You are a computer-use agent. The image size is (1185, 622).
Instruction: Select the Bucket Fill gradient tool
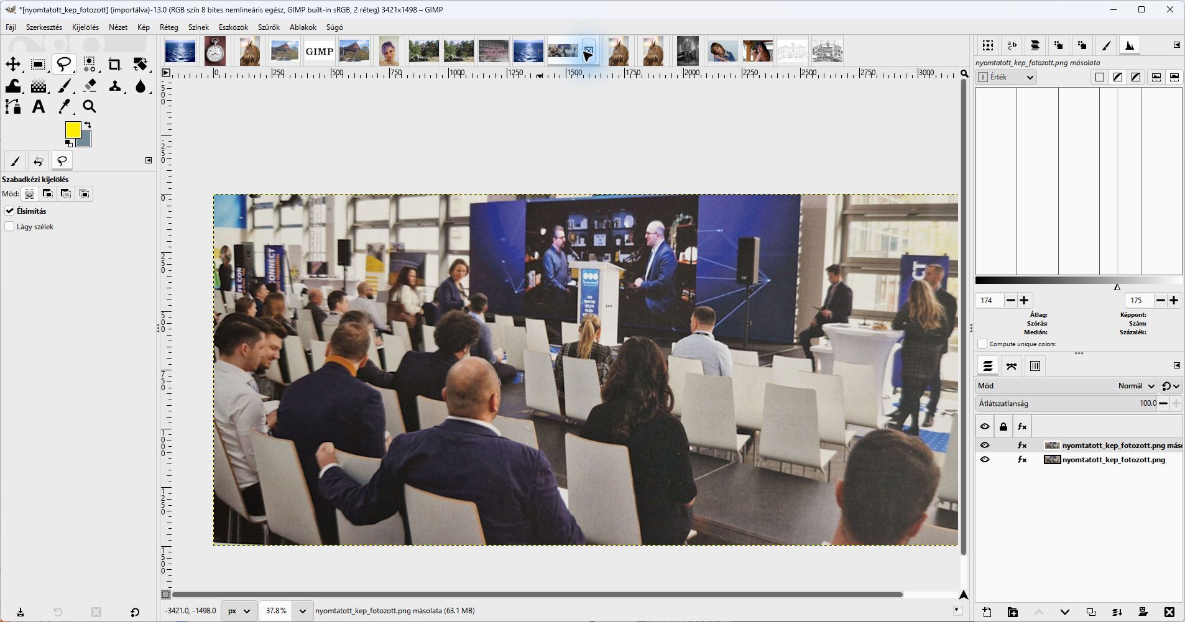coord(38,86)
